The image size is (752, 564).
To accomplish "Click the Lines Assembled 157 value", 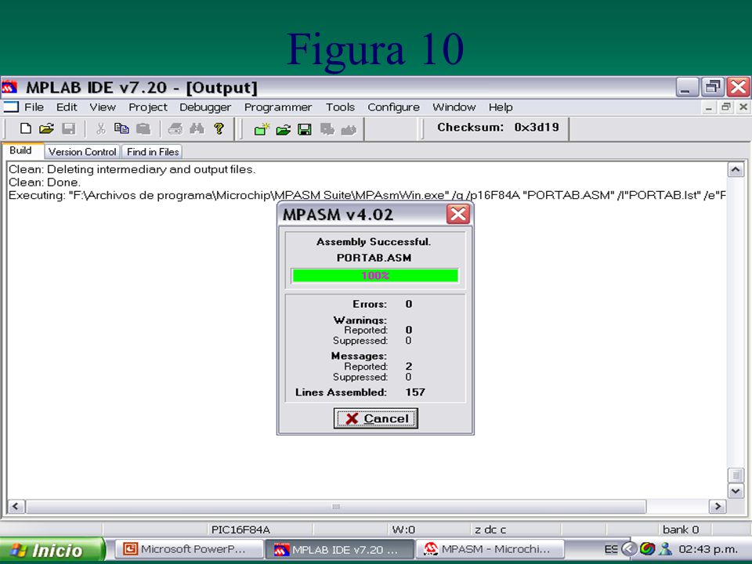I will [x=415, y=392].
